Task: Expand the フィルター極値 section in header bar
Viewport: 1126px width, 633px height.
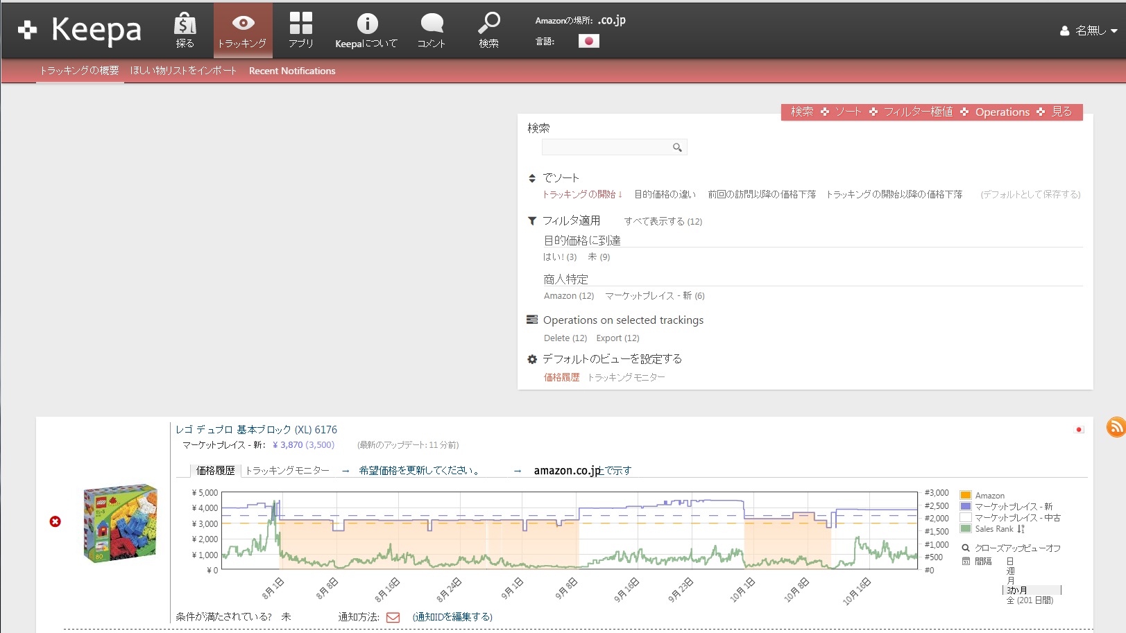Action: tap(918, 112)
